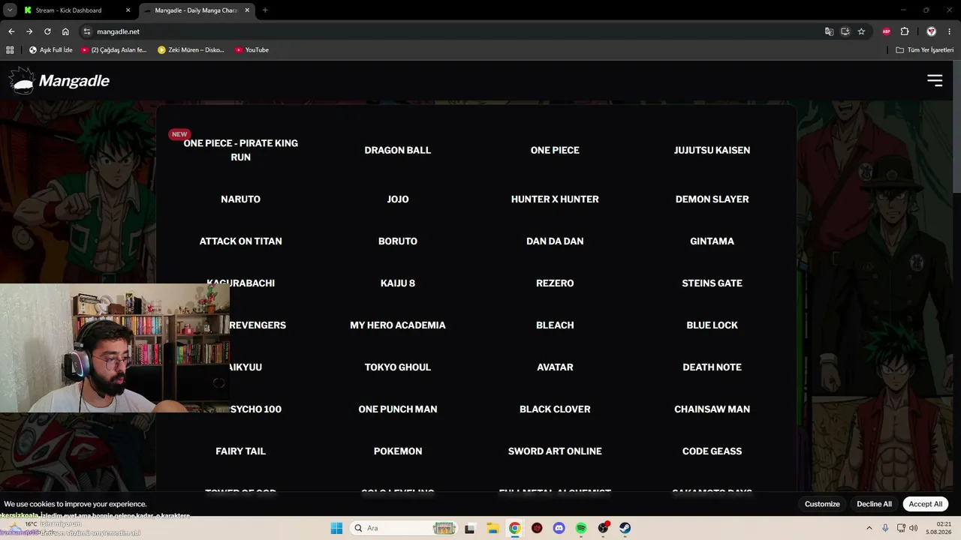Open the ReZero game
Screen dimensions: 961x540
click(x=555, y=283)
